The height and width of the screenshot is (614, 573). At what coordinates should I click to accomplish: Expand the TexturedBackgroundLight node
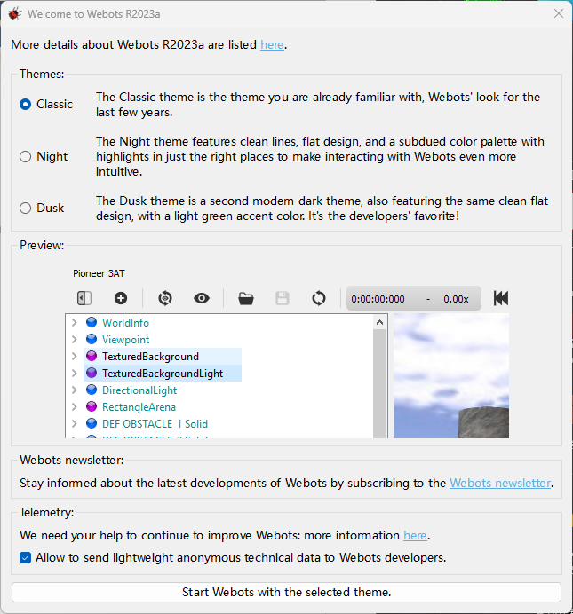tap(74, 373)
